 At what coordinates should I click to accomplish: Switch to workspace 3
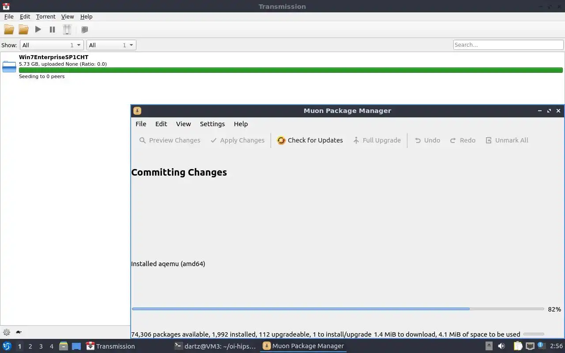coord(41,346)
